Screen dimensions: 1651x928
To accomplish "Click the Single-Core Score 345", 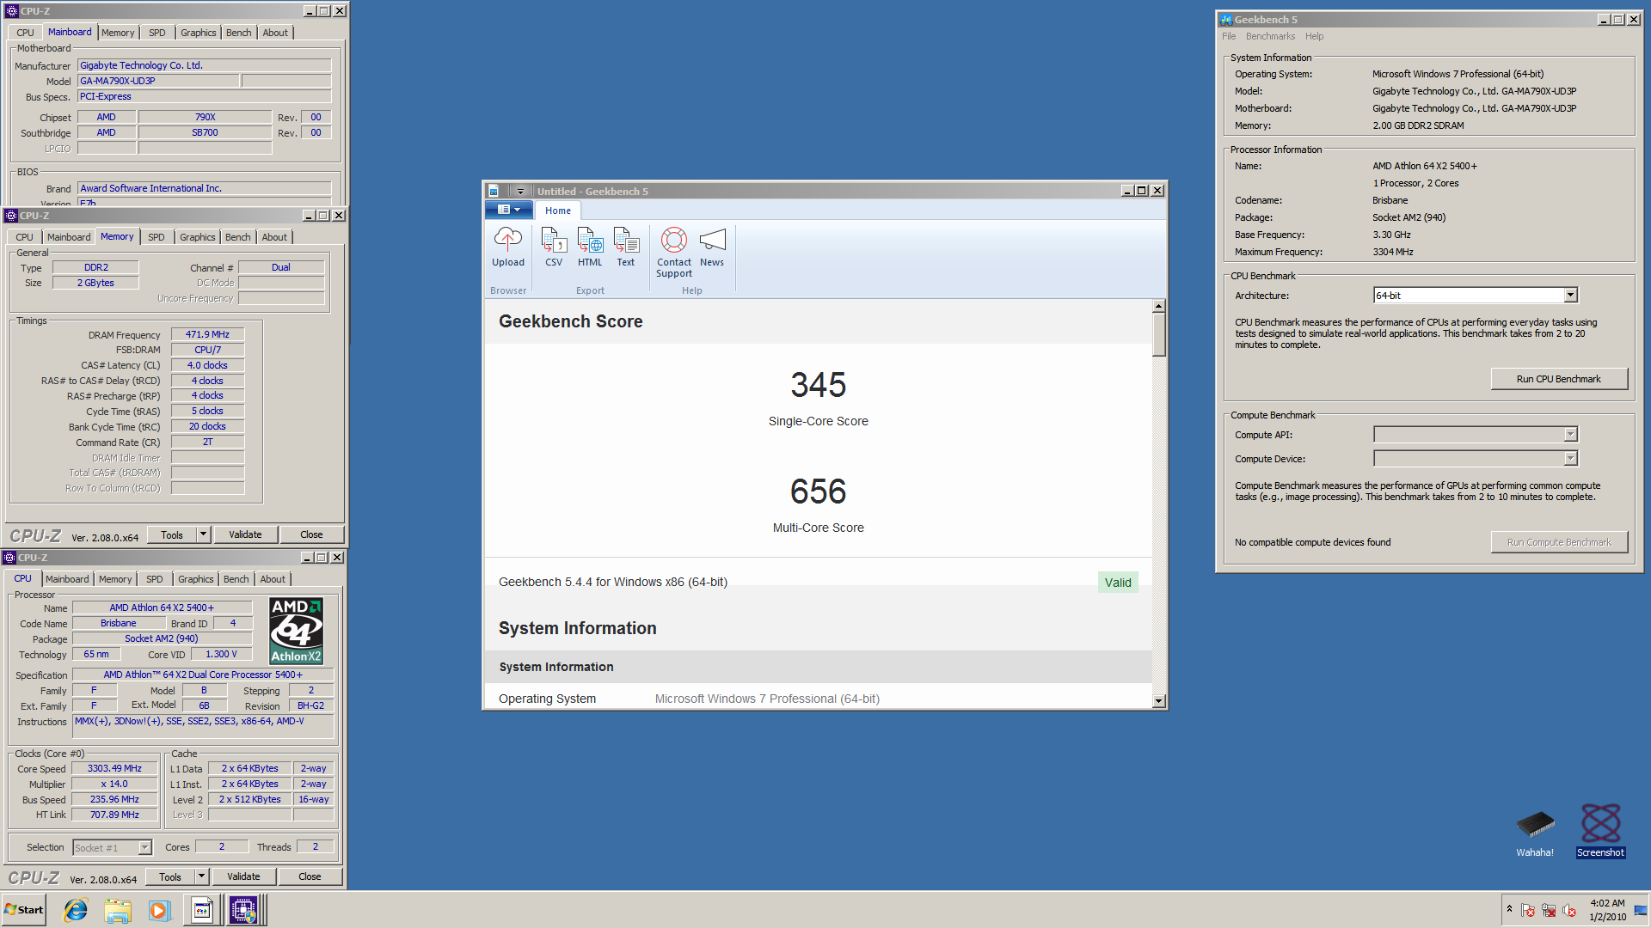I will (x=818, y=385).
